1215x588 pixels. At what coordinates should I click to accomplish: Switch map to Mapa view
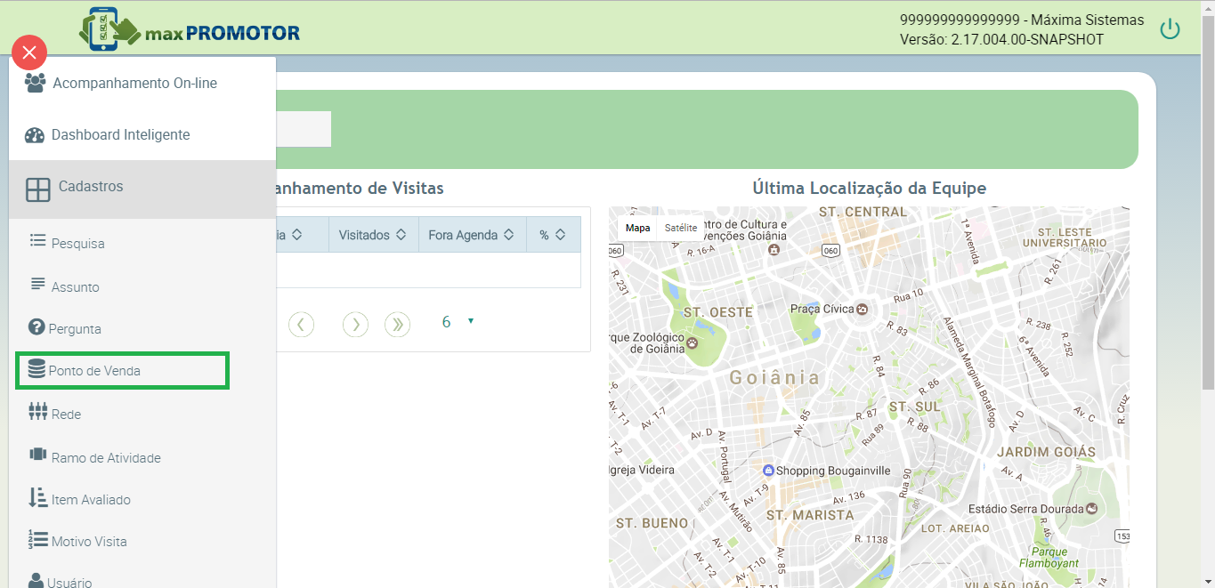(x=637, y=228)
